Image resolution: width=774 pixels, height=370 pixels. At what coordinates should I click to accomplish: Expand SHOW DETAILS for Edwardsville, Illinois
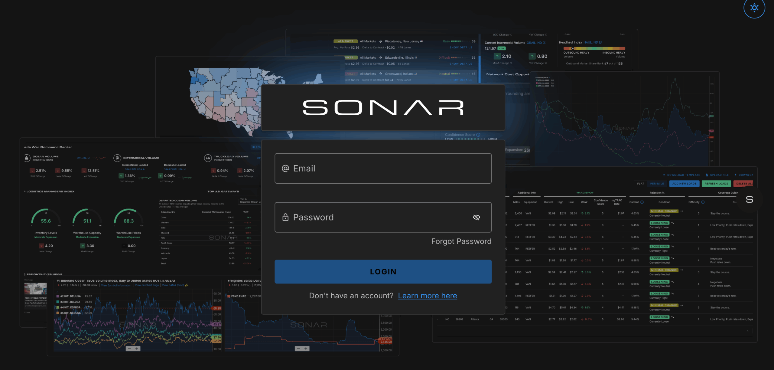460,64
